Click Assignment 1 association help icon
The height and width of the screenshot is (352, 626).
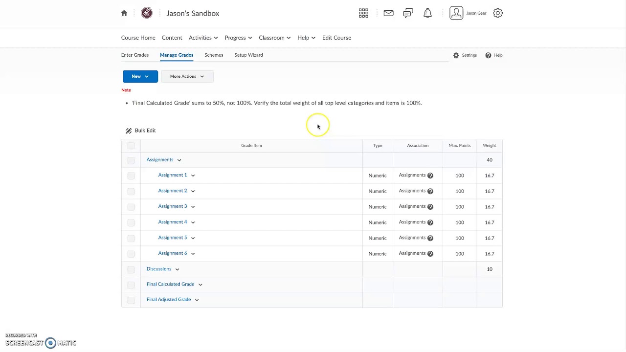click(x=430, y=175)
